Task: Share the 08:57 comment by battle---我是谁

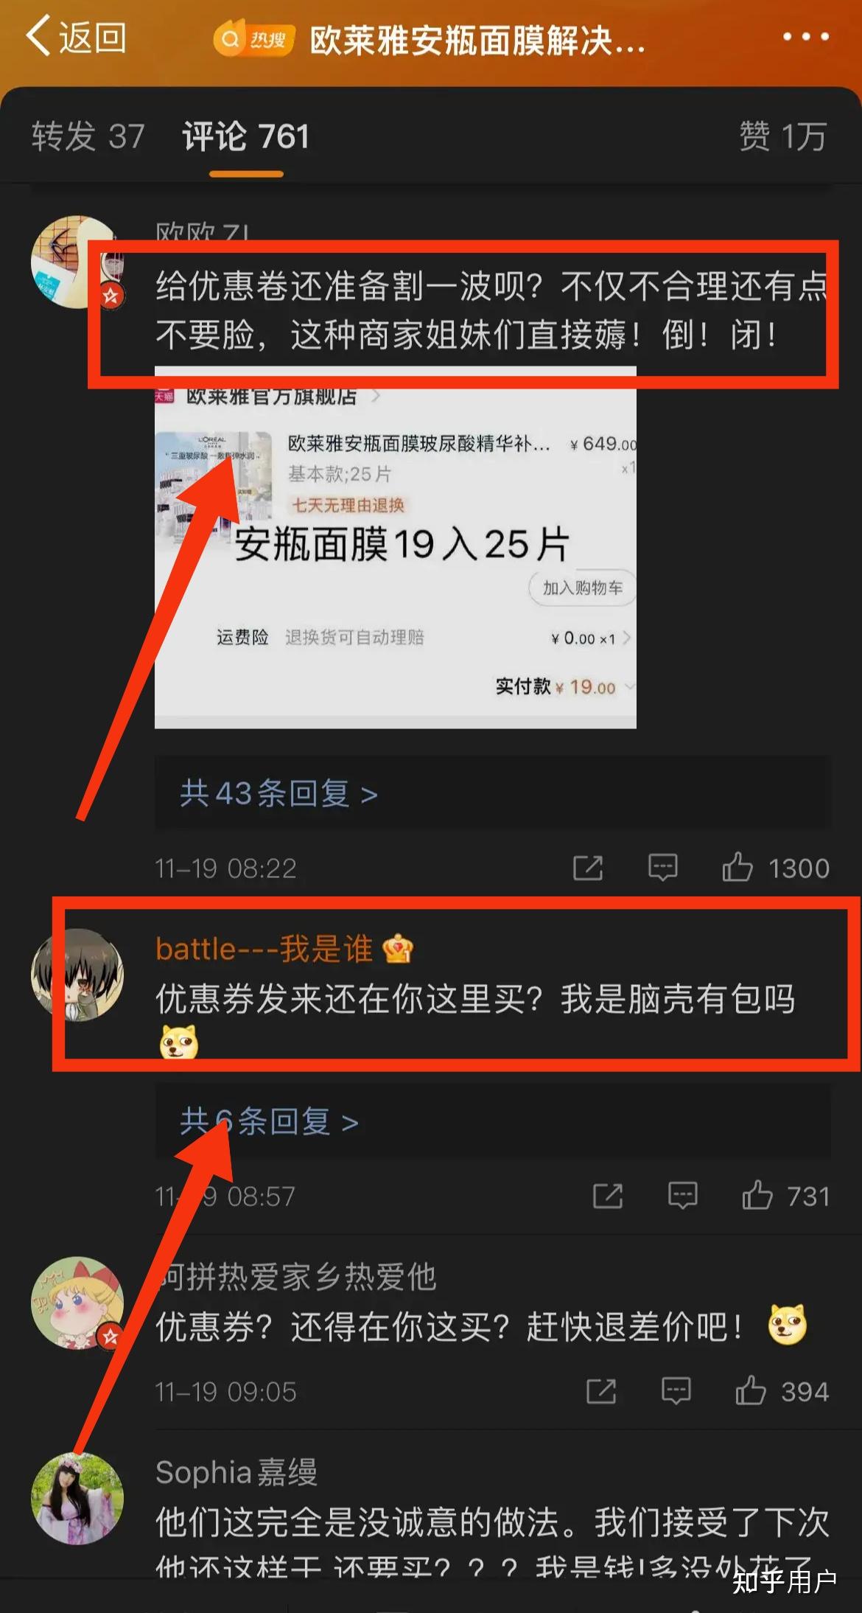Action: pos(608,1196)
